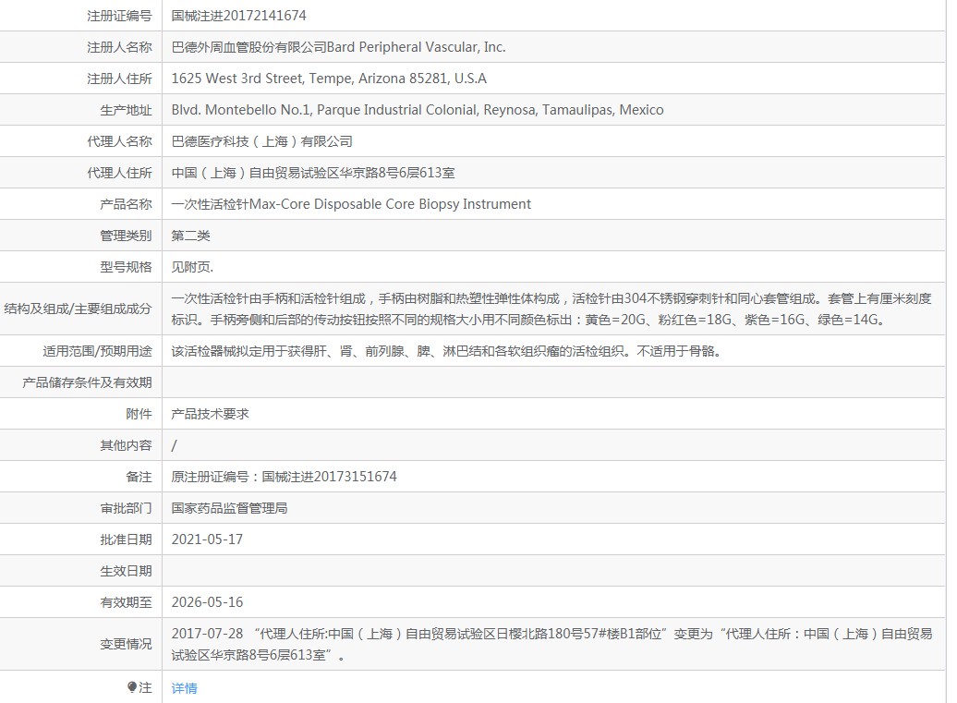Screen dimensions: 957x703
Task: Click the 代理人住所 row label
Action: pos(119,173)
